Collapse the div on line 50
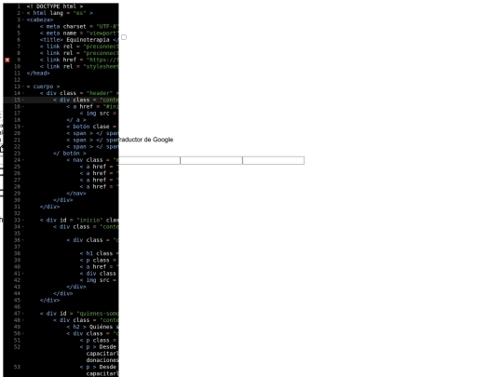 coord(23,334)
